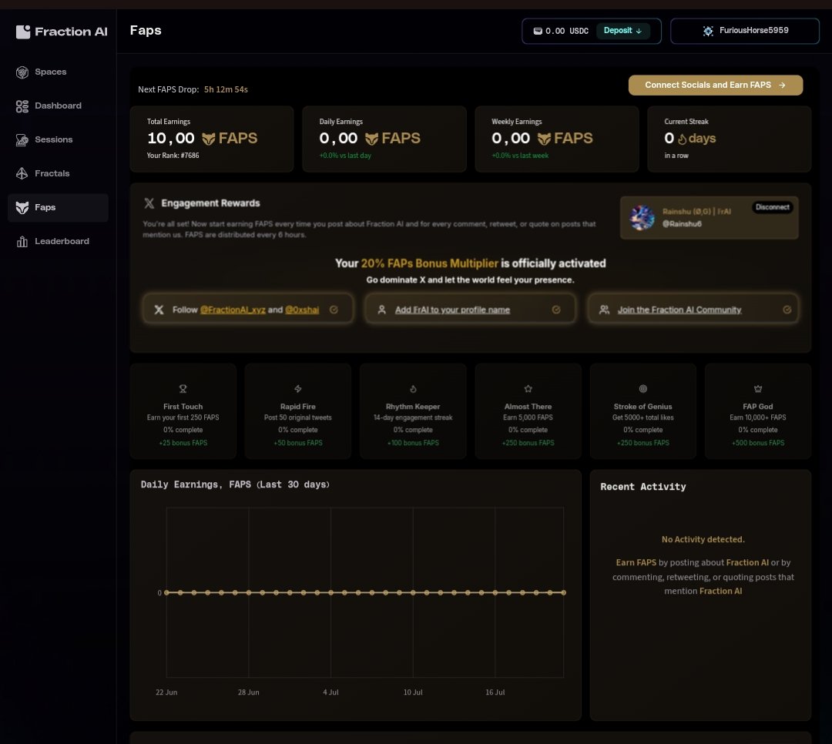This screenshot has height=744, width=832.
Task: Click the Rhythm Keeper flame icon
Action: pos(413,389)
